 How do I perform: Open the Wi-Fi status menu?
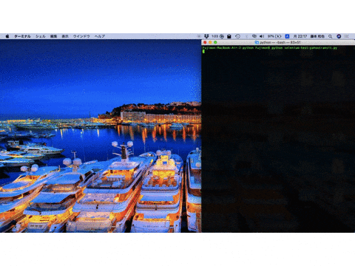pos(254,36)
